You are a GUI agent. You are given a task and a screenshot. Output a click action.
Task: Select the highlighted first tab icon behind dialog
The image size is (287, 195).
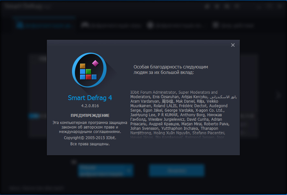(x=20, y=25)
